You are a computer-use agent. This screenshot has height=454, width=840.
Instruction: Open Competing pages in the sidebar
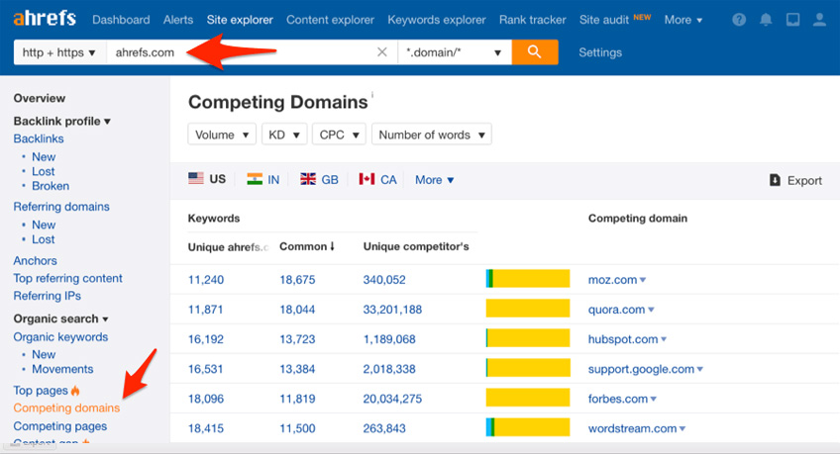60,426
